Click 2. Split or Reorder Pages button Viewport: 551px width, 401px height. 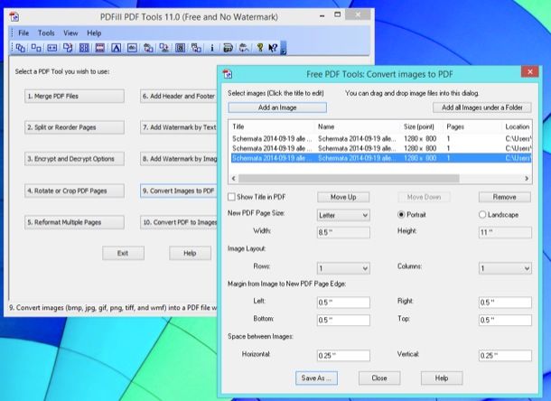(74, 127)
